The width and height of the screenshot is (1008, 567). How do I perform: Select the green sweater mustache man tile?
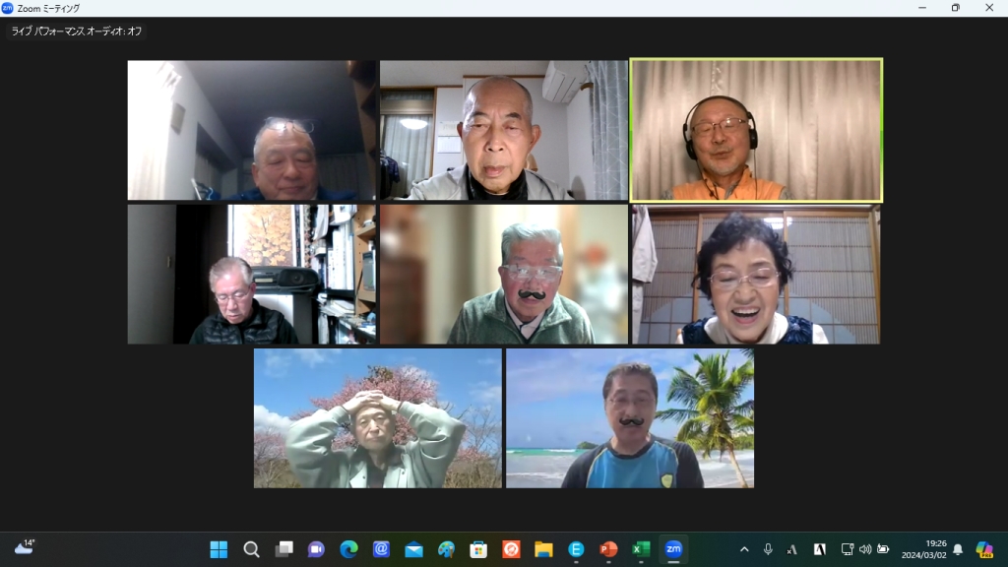tap(504, 275)
